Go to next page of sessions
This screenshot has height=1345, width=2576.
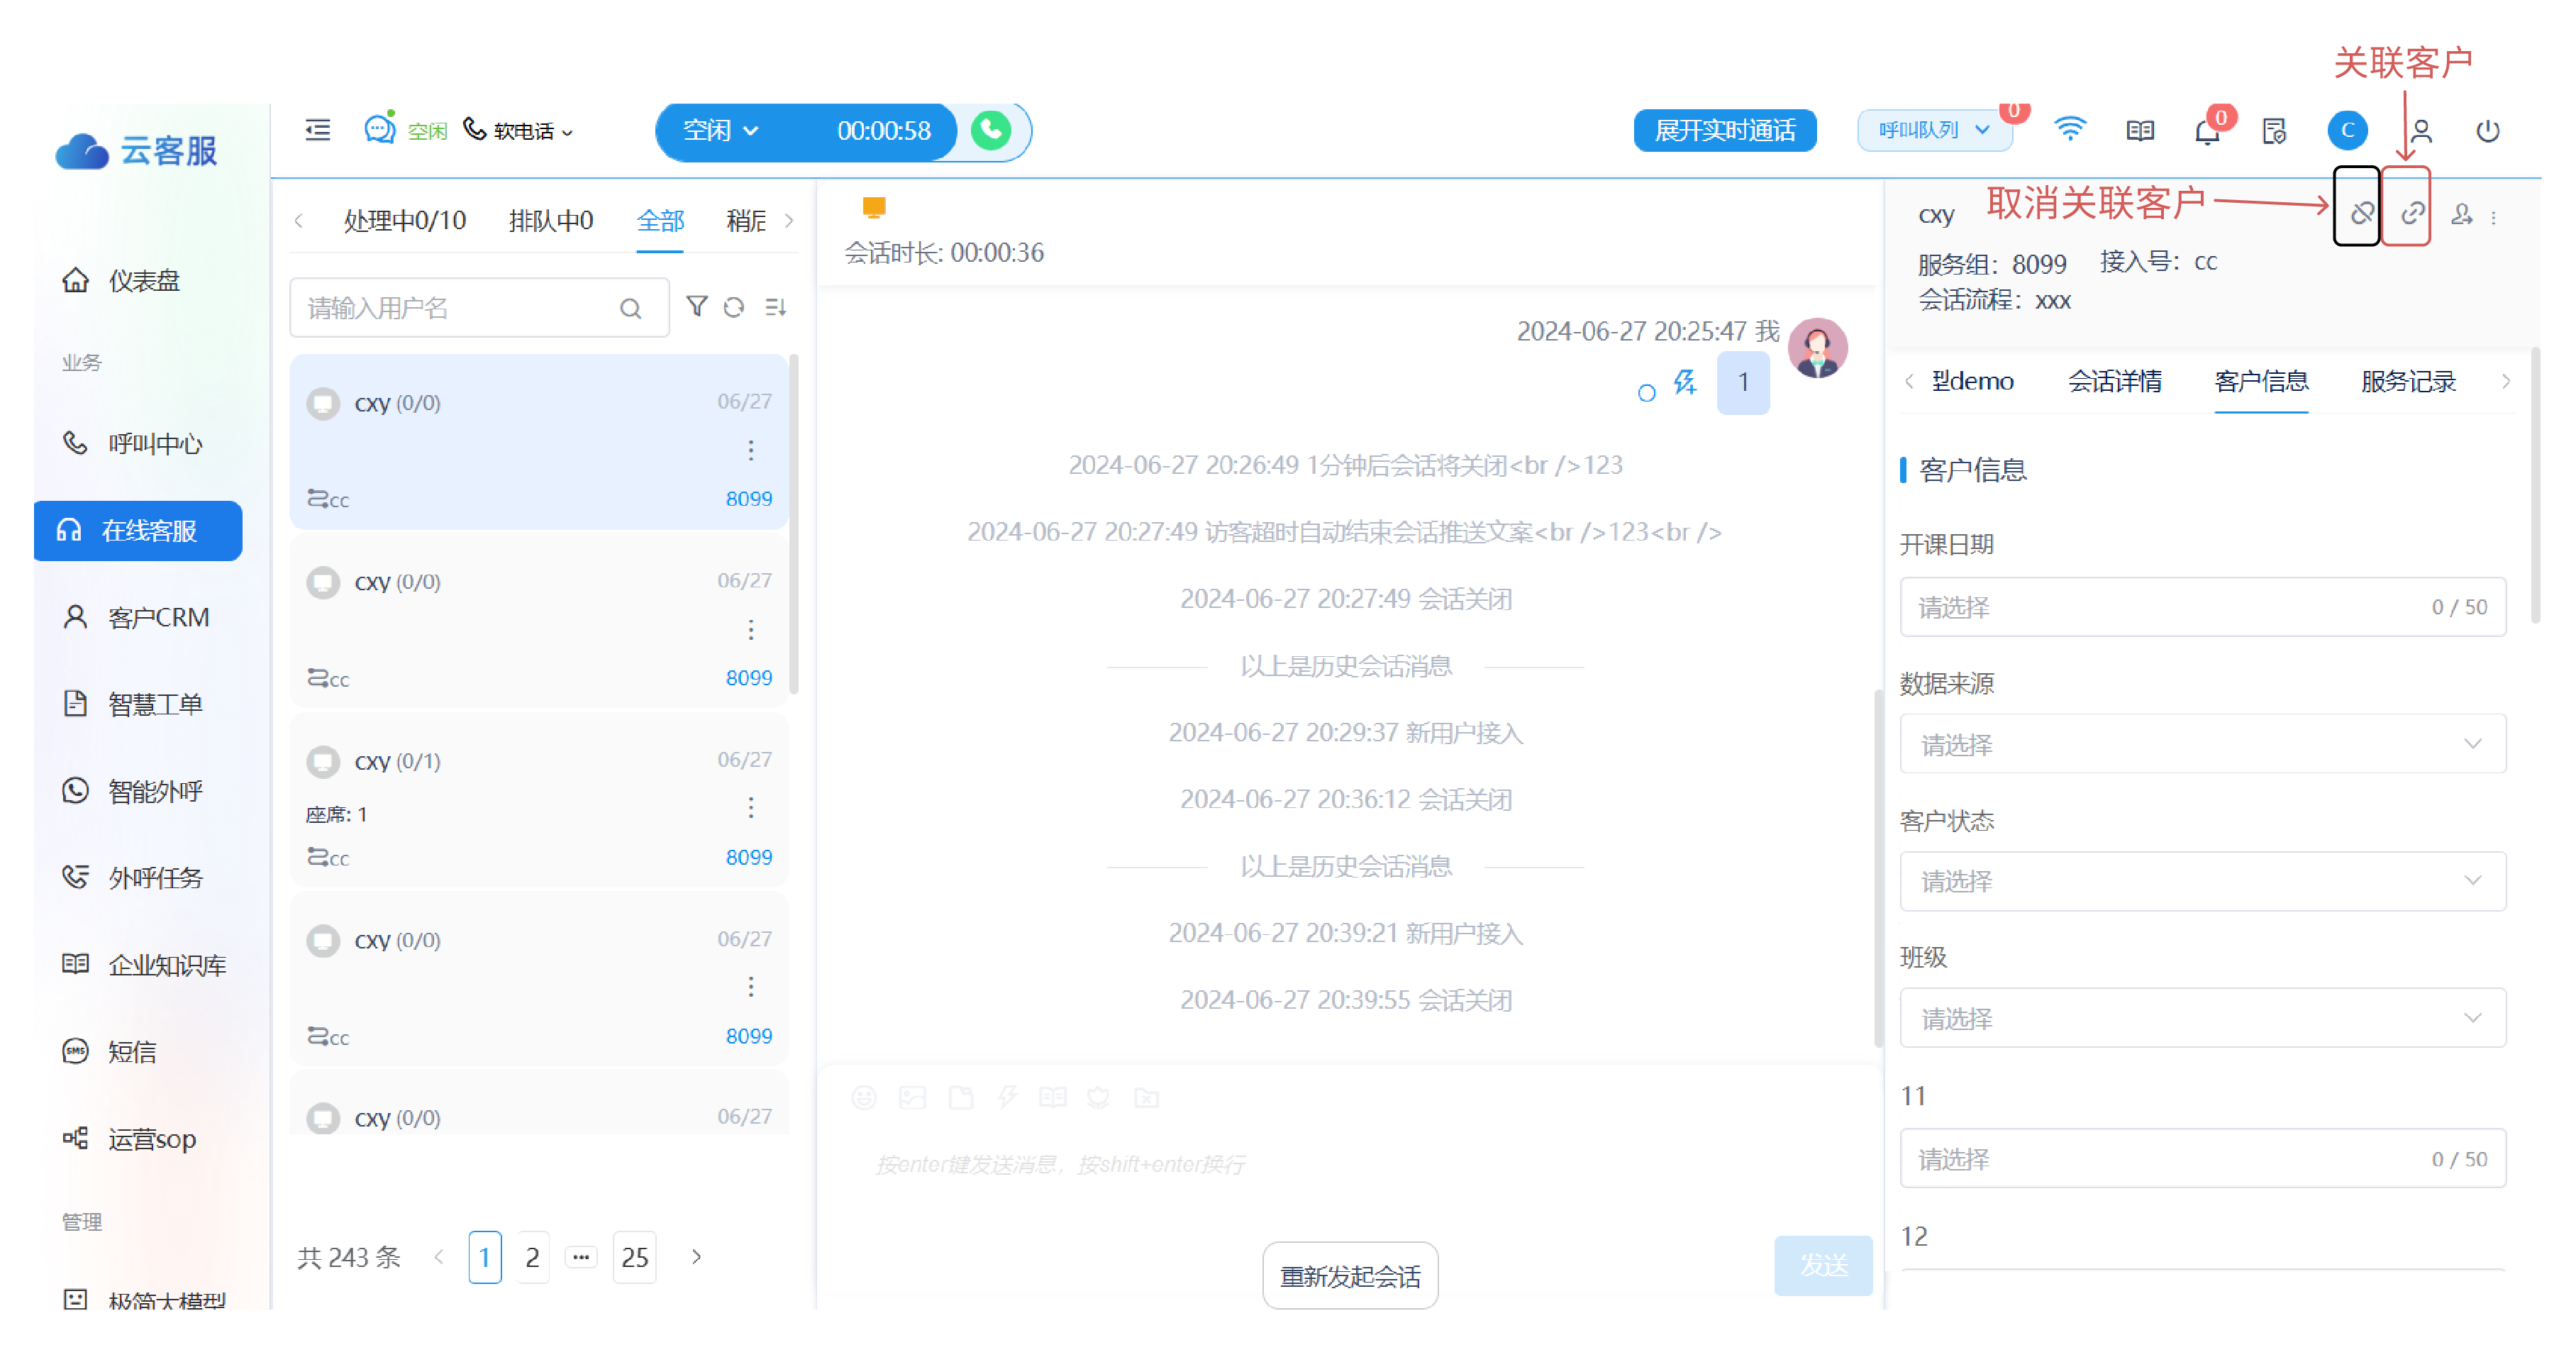[x=697, y=1257]
